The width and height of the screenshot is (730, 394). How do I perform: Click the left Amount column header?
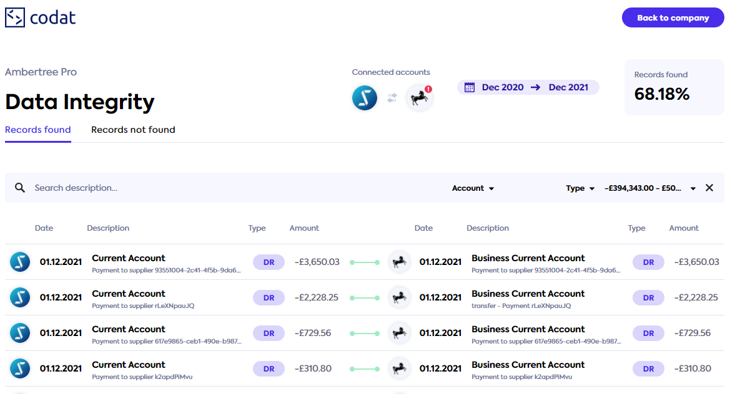click(x=304, y=228)
